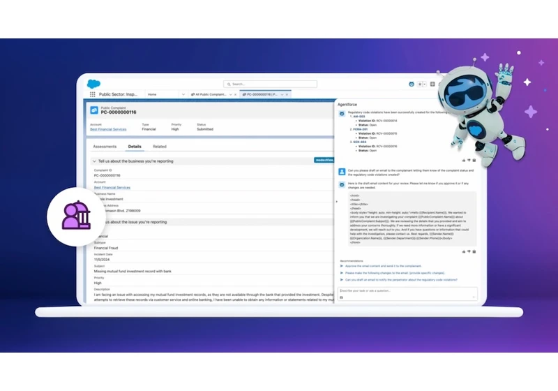The image size is (558, 391).
Task: Click the AM-003 violation code link
Action: [x=359, y=117]
